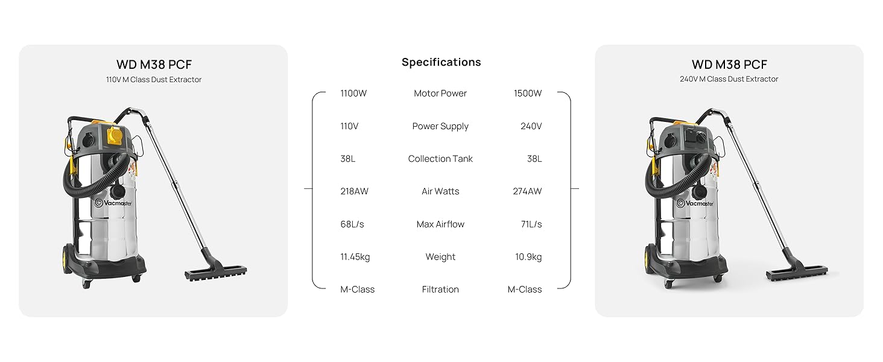Click the Motor Power specification label

pos(440,94)
